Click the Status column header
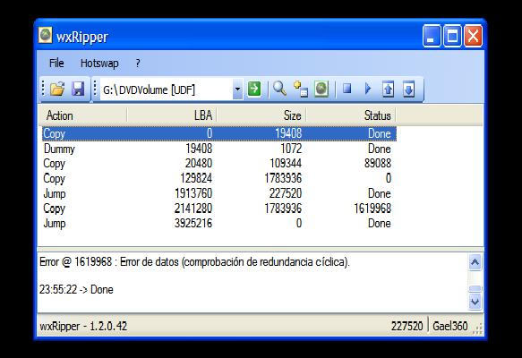This screenshot has width=522, height=358. [351, 115]
